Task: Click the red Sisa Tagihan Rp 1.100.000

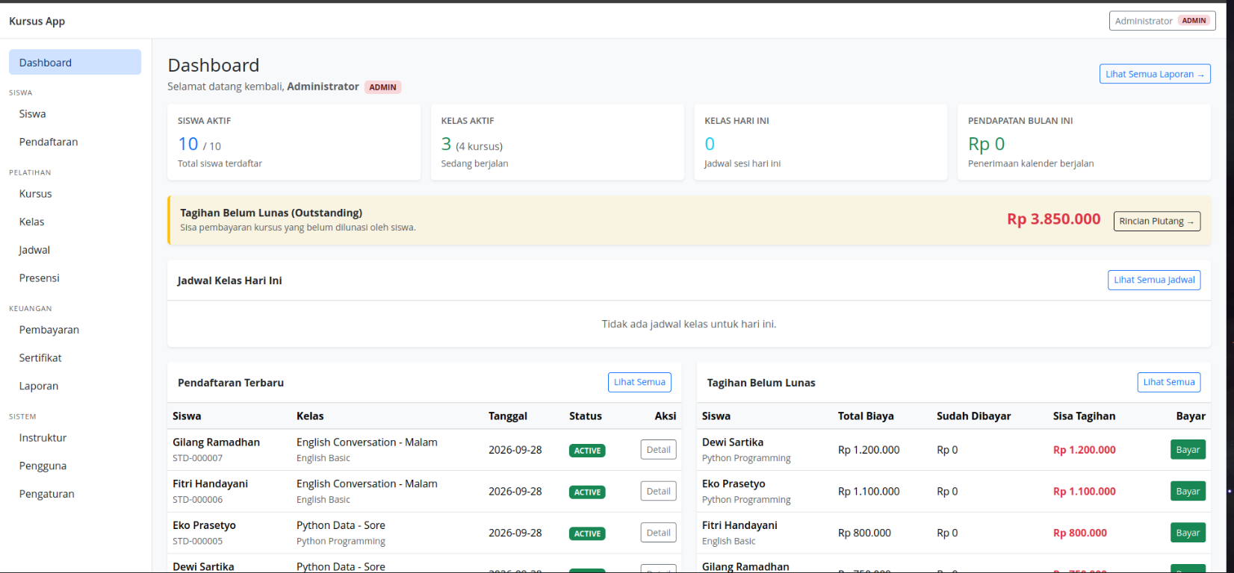Action: point(1084,492)
